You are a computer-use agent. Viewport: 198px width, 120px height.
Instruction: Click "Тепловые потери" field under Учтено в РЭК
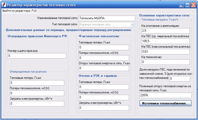point(104,87)
